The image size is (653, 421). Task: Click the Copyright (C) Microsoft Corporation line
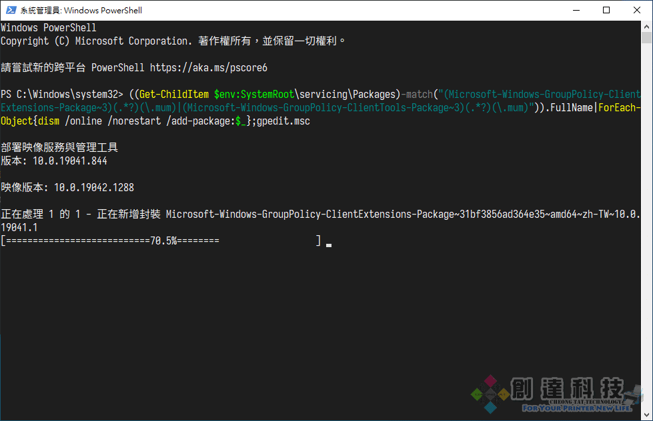[173, 41]
